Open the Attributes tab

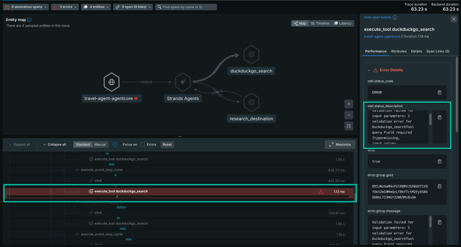[x=399, y=51]
